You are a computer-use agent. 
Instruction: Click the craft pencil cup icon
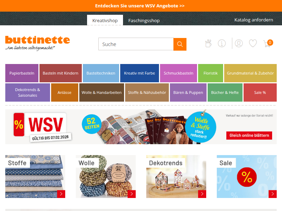tap(208, 43)
